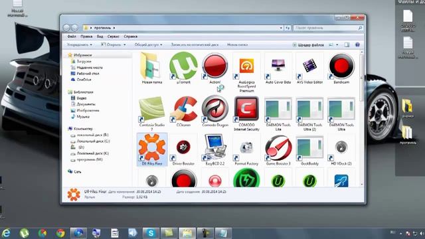Image resolution: width=425 pixels, height=239 pixels.
Task: Click the address bar path програмы
Action: [102, 28]
